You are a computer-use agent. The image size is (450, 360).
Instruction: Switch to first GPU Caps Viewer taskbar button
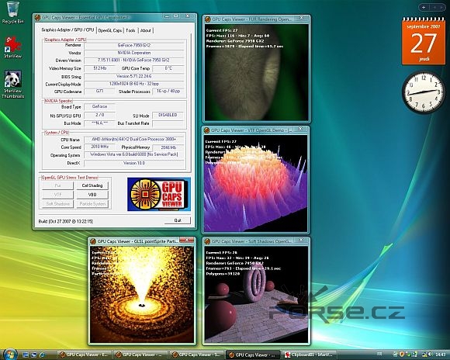point(84,355)
